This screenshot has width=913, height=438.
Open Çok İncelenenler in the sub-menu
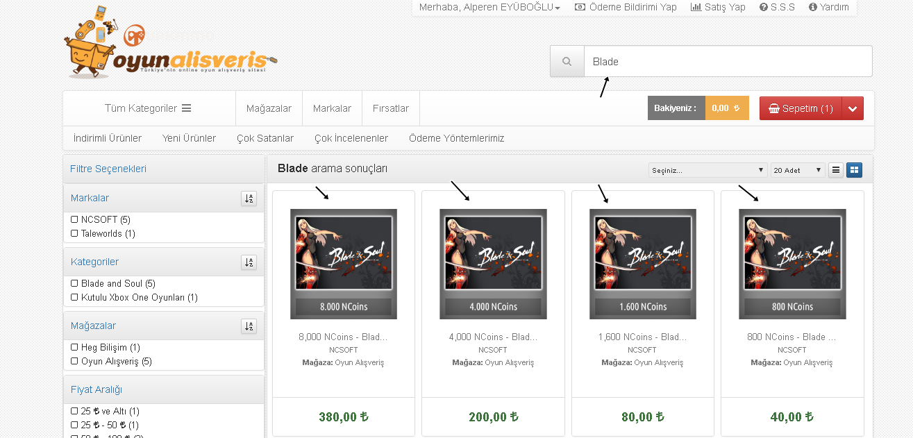tap(351, 138)
